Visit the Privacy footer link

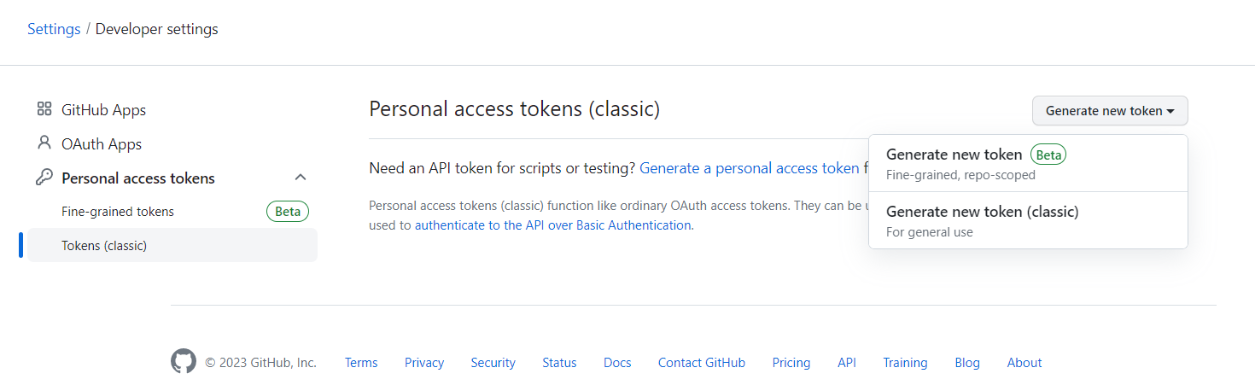click(x=424, y=363)
